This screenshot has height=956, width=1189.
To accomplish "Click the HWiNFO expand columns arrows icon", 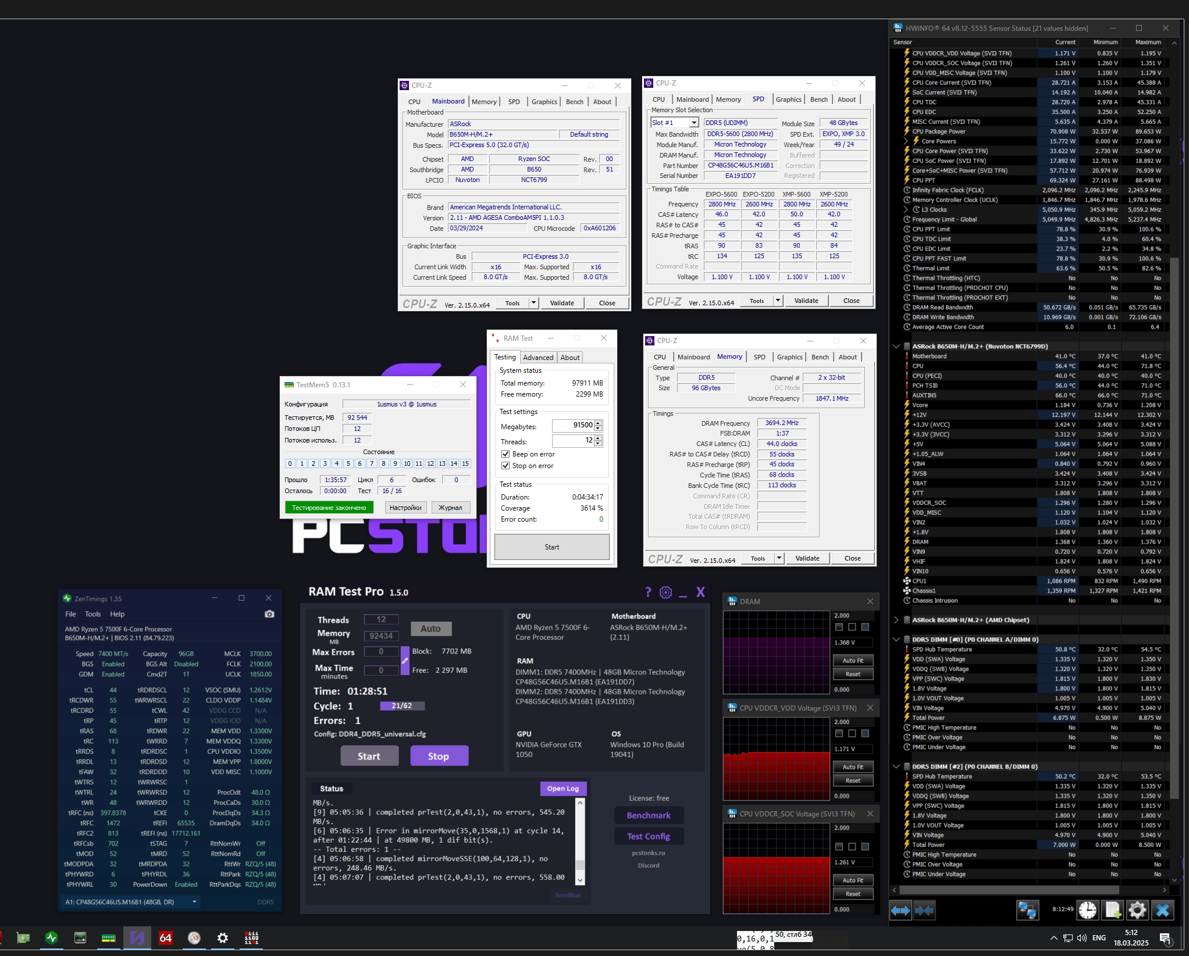I will (x=900, y=910).
